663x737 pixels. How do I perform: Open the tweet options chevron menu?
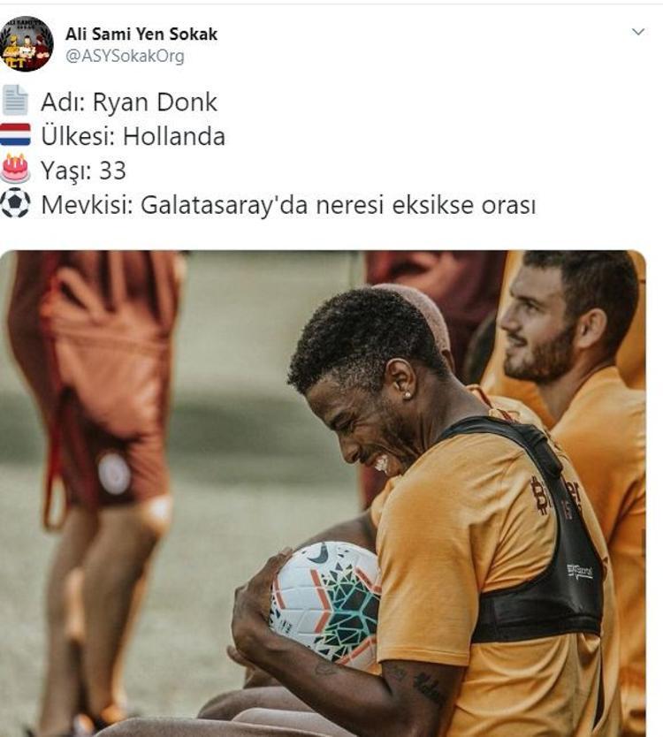point(637,32)
